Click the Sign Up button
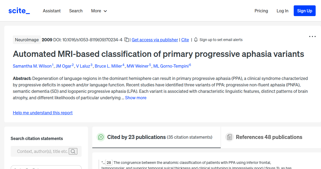321x169 pixels. [x=304, y=11]
